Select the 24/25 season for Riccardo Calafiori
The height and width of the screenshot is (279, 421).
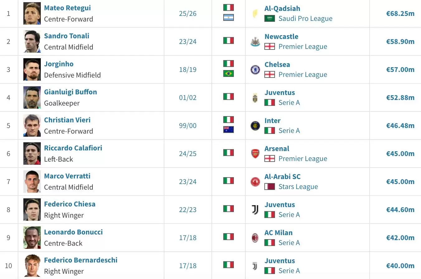188,154
